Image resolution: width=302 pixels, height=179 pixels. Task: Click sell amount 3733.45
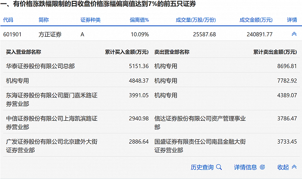[287, 141]
